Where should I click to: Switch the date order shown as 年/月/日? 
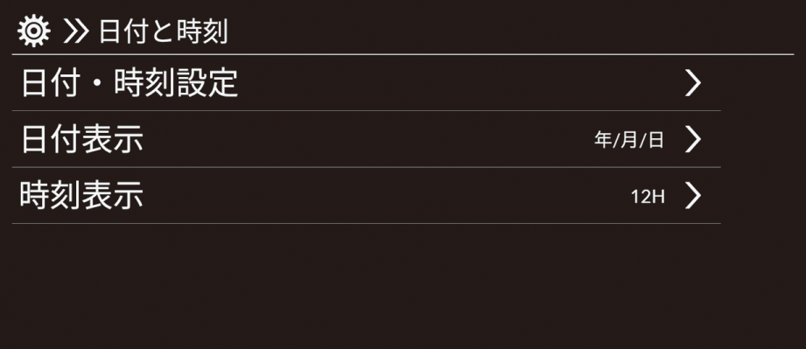point(628,140)
